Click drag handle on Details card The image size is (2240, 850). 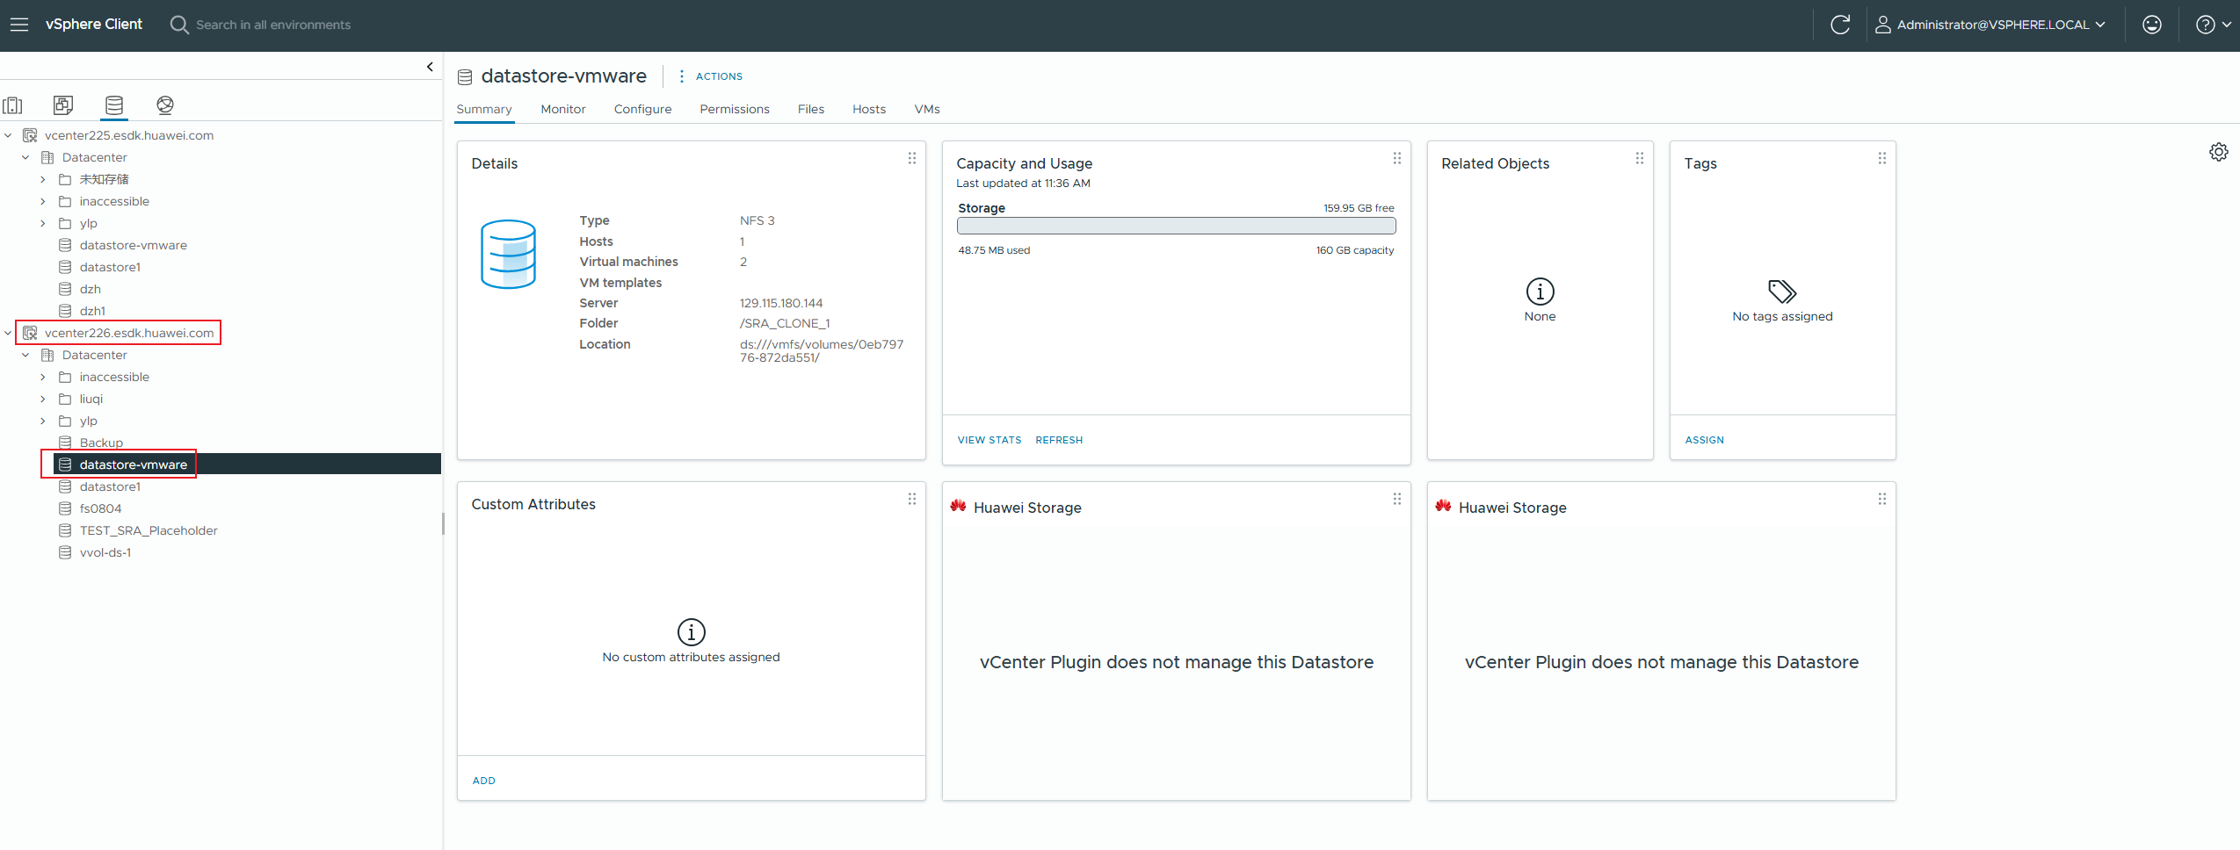[x=911, y=158]
